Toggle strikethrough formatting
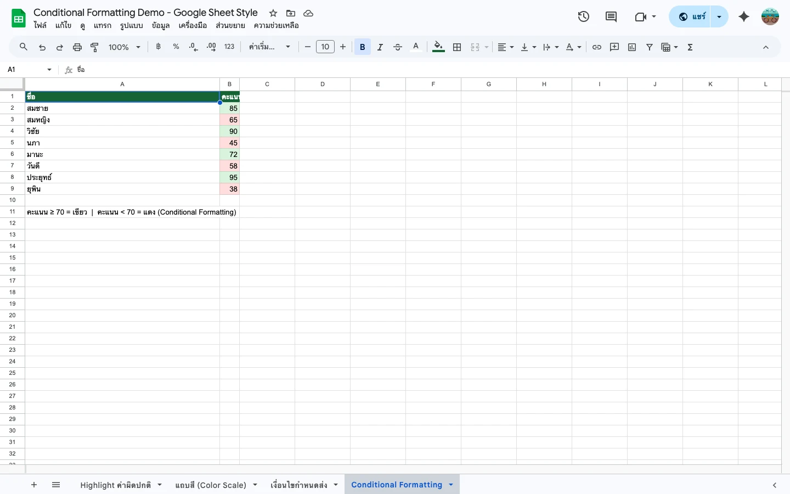 [398, 47]
